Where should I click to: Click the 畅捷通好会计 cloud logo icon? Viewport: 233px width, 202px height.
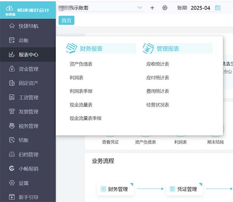[9, 9]
